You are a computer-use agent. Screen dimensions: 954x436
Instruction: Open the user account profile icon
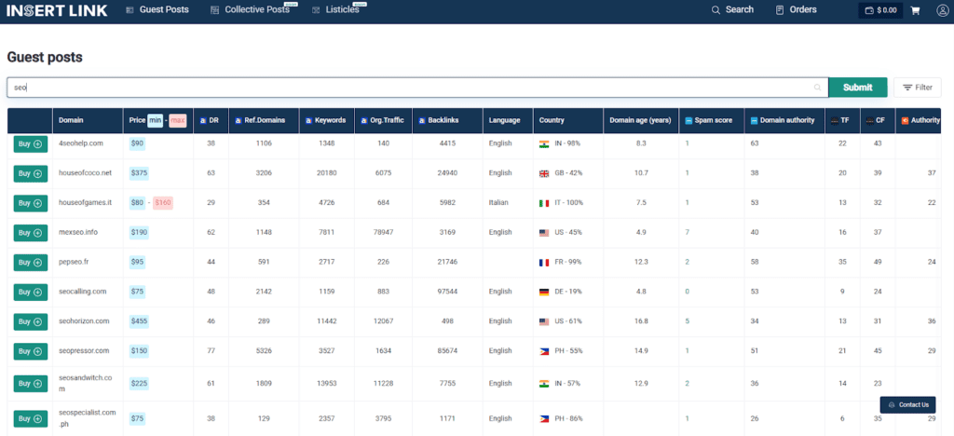tap(942, 10)
